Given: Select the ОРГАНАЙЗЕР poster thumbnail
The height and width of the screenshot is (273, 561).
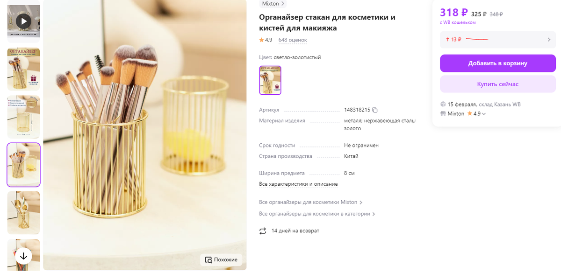Looking at the screenshot, I should point(23,69).
